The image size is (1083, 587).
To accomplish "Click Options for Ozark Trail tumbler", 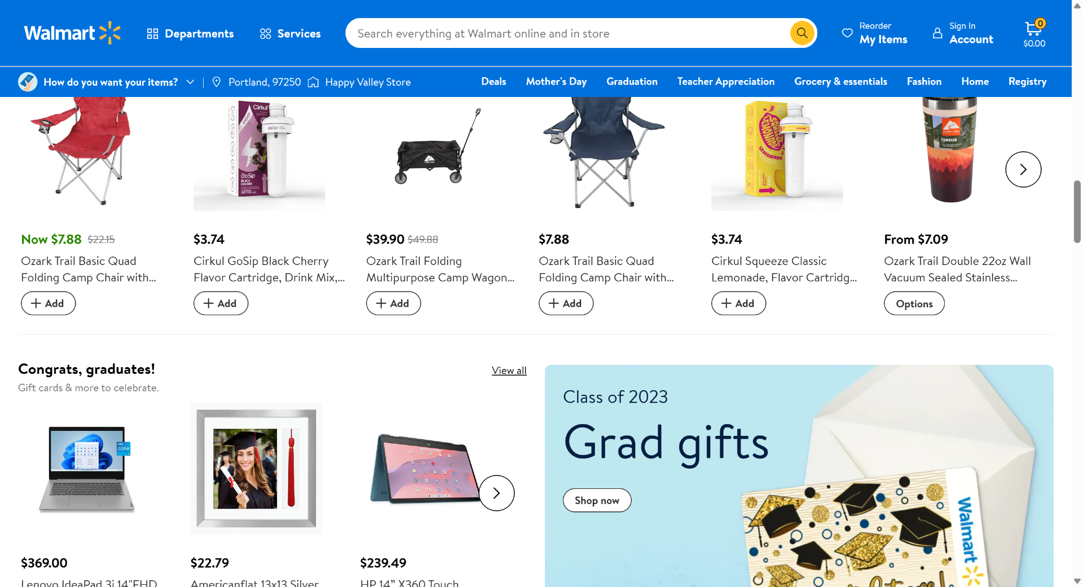I will [x=914, y=304].
